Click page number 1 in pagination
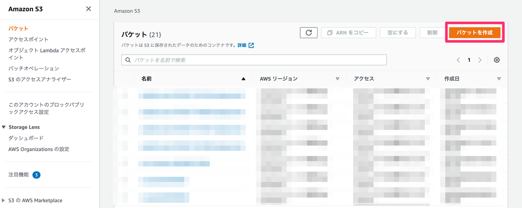This screenshot has height=208, width=522. pos(469,60)
